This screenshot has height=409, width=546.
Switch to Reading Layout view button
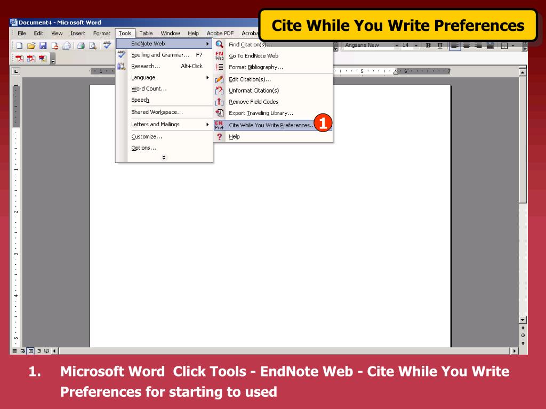point(47,351)
